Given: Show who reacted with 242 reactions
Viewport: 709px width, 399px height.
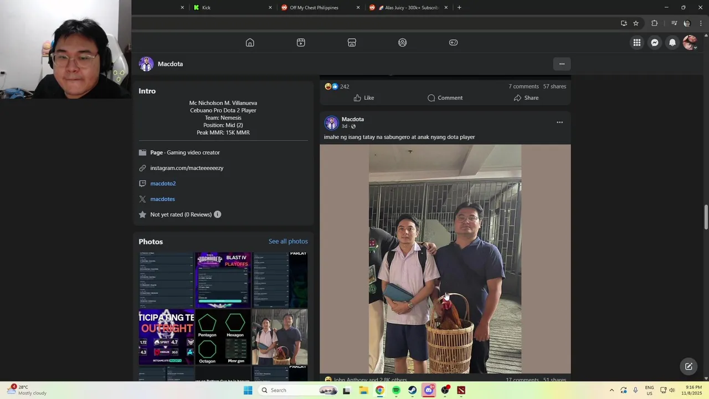Looking at the screenshot, I should point(337,86).
